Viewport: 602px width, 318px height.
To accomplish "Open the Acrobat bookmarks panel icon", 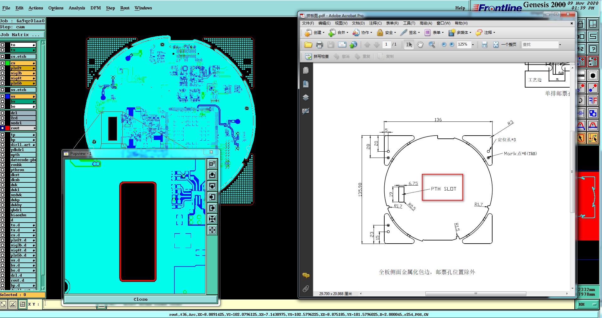I will (x=306, y=84).
